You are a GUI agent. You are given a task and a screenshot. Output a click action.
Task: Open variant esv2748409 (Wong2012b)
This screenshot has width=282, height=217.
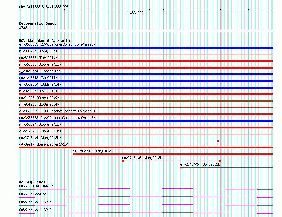201,164
